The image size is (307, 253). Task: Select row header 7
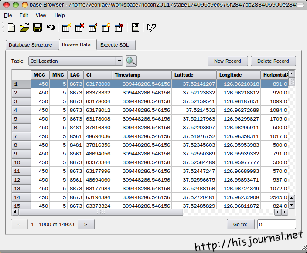(21, 136)
